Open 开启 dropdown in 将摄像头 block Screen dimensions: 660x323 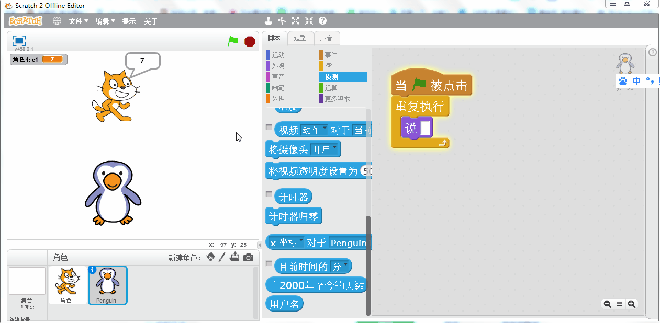(x=325, y=149)
